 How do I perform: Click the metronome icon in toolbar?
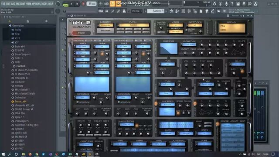(101, 3)
